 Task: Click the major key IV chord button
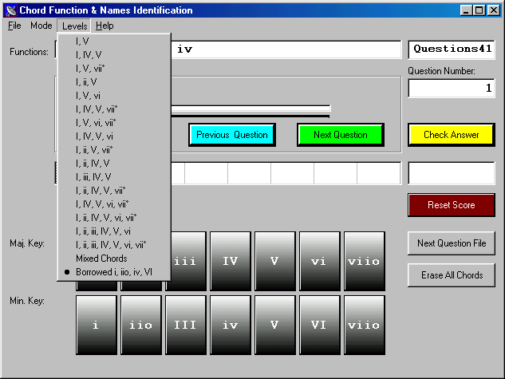231,261
